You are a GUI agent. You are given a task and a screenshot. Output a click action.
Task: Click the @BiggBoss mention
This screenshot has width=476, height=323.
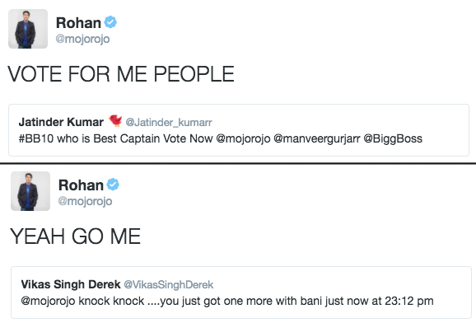(x=393, y=139)
